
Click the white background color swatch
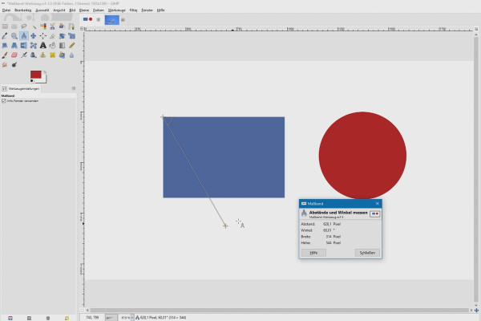43,80
